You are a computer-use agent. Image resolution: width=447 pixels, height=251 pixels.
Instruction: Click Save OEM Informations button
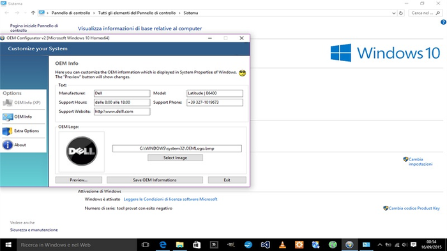click(x=155, y=180)
